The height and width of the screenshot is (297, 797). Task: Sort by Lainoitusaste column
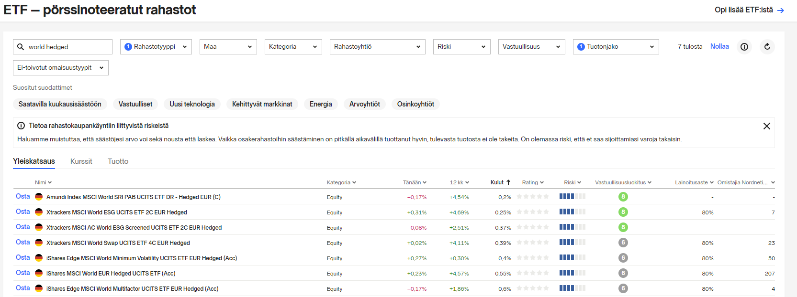[x=695, y=182]
